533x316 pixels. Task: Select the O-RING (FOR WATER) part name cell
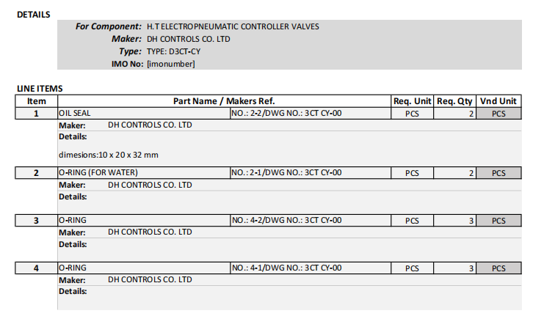[x=143, y=173]
